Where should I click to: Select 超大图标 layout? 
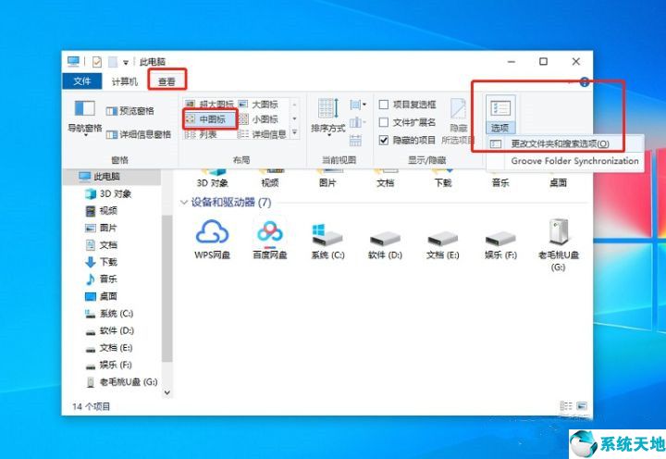tap(210, 104)
